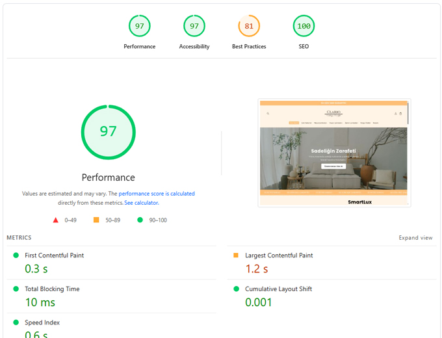
Task: Click the orange square beside Largest Contentful Paint
Action: click(x=235, y=255)
